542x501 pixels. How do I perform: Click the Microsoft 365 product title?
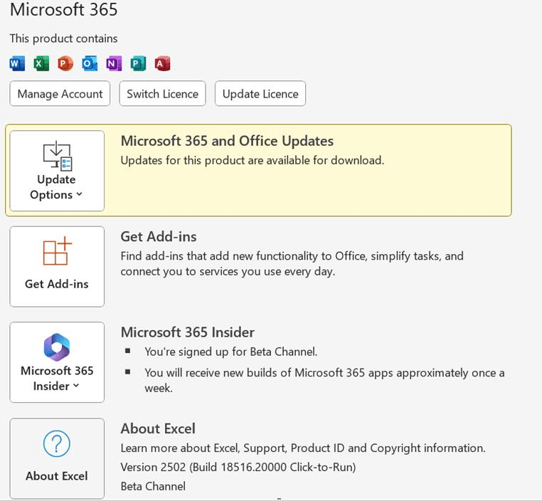(63, 9)
